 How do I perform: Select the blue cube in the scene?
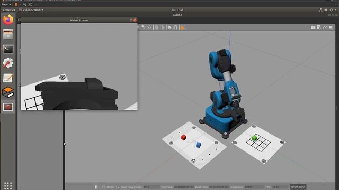(198, 145)
